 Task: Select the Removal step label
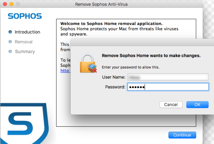pyautogui.click(x=24, y=42)
